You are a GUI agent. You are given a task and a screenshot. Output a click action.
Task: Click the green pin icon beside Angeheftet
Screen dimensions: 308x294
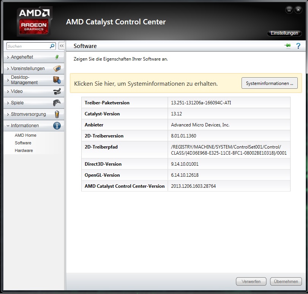pyautogui.click(x=57, y=57)
